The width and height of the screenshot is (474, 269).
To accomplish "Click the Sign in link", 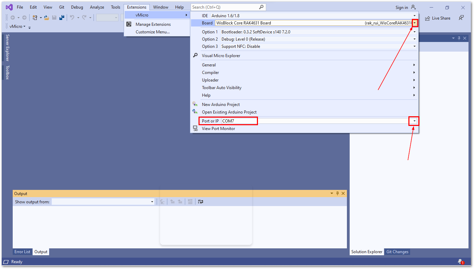I will click(x=402, y=8).
